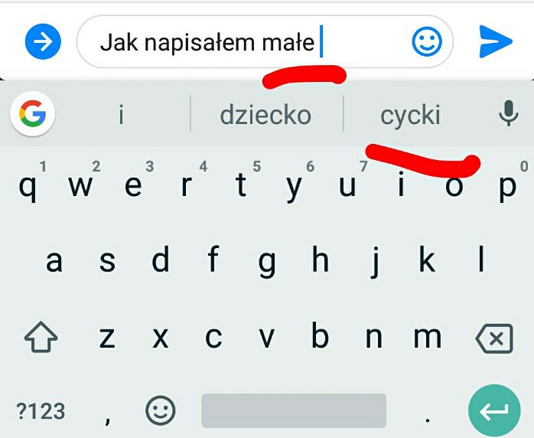Screen dimensions: 534x438
Task: Tap the letter p key
Action: point(507,186)
